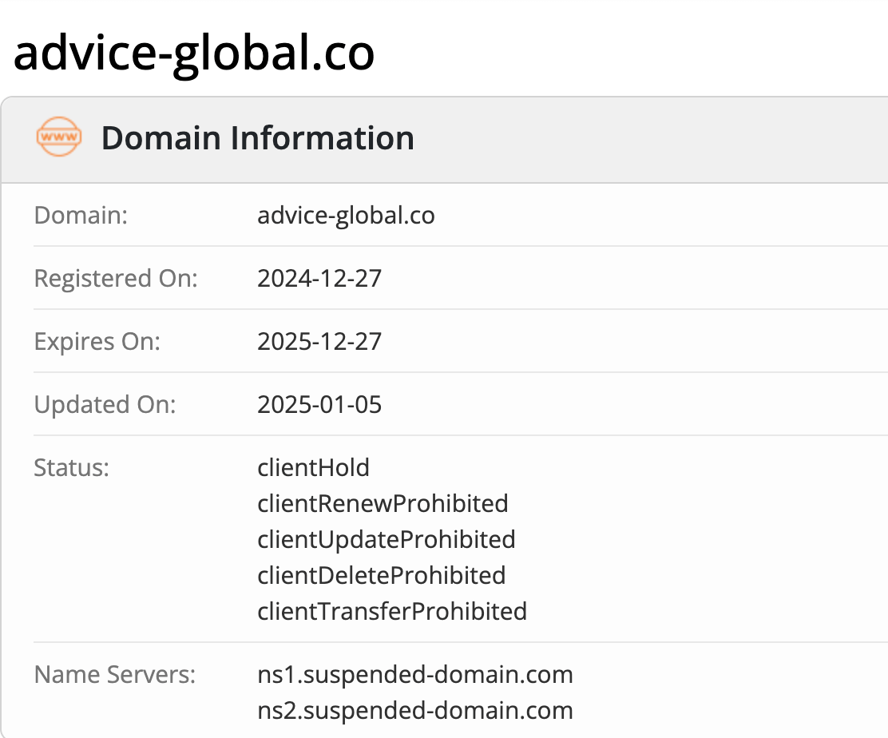Click the Expires On date 2025-12-27
This screenshot has height=738, width=888.
(x=319, y=342)
